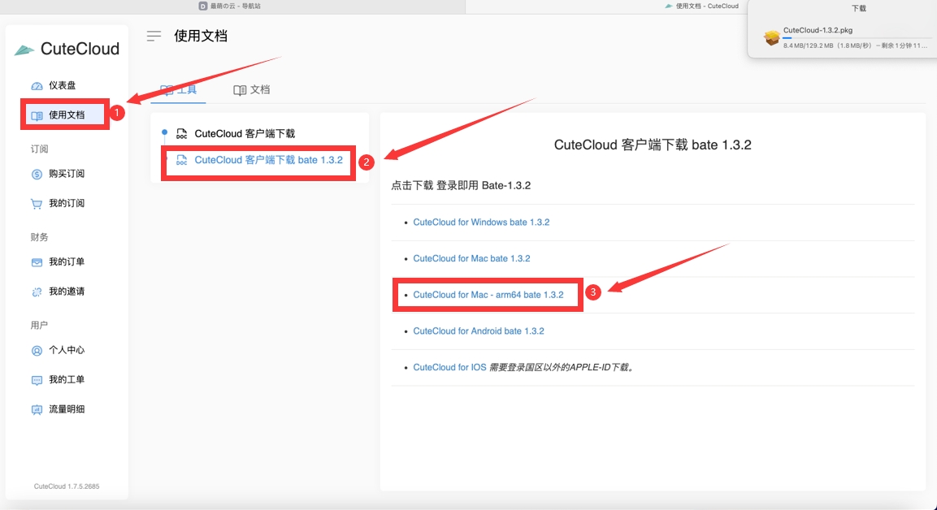Open 仪表盘 dashboard in sidebar
This screenshot has width=937, height=510.
[62, 85]
